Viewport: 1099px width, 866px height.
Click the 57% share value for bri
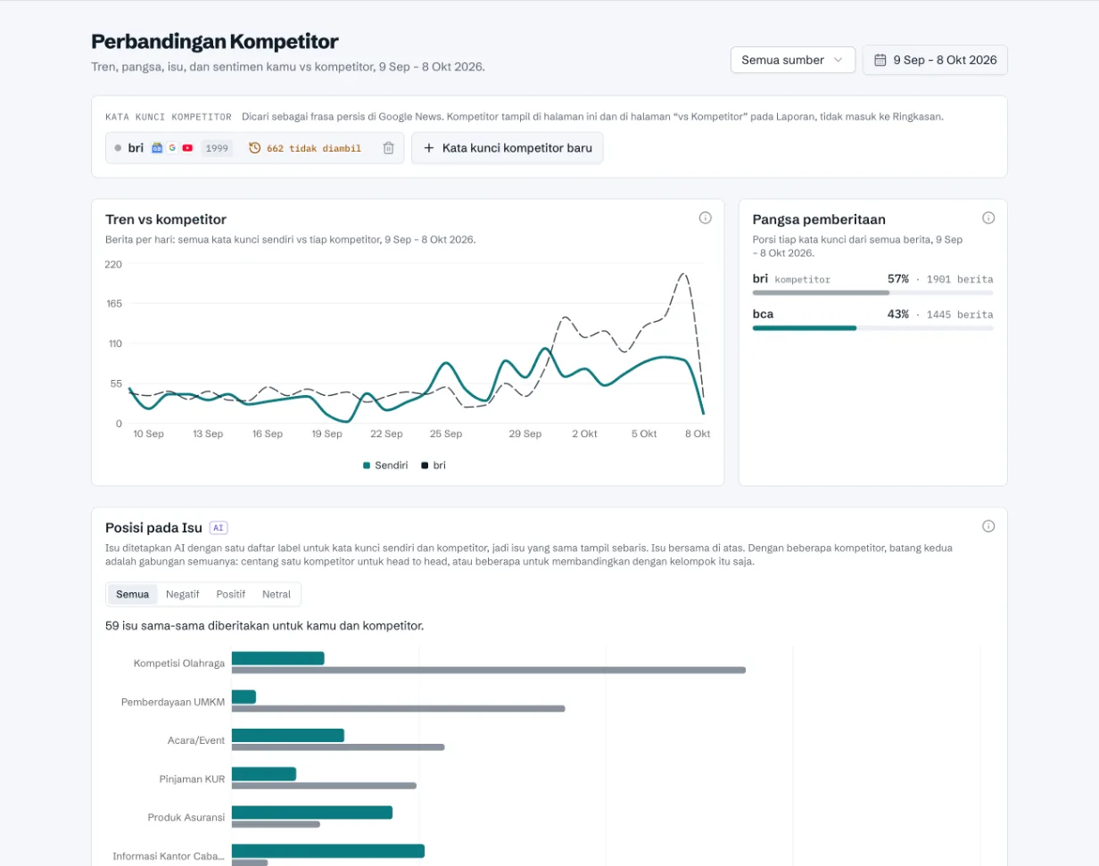coord(898,279)
